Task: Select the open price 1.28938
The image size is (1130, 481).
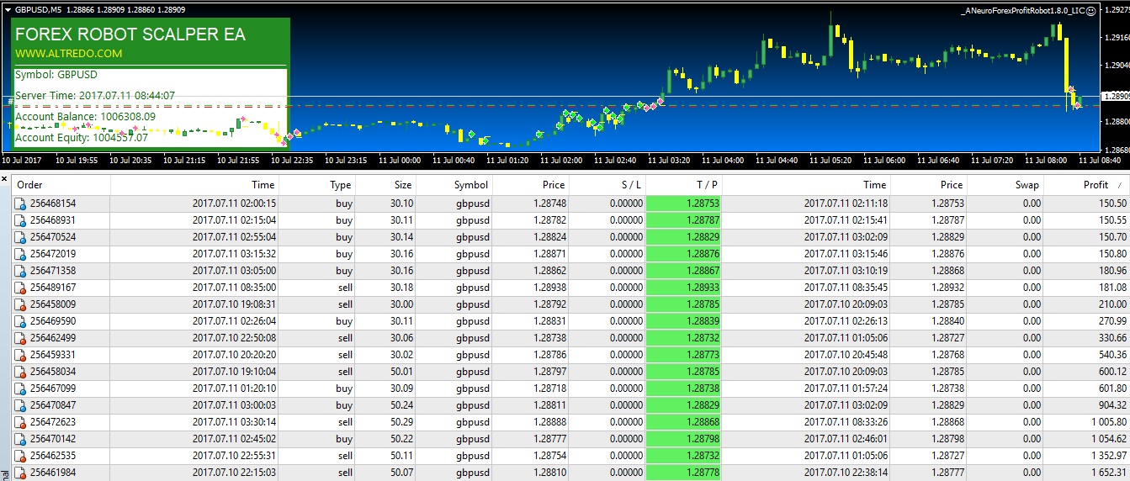Action: point(549,288)
